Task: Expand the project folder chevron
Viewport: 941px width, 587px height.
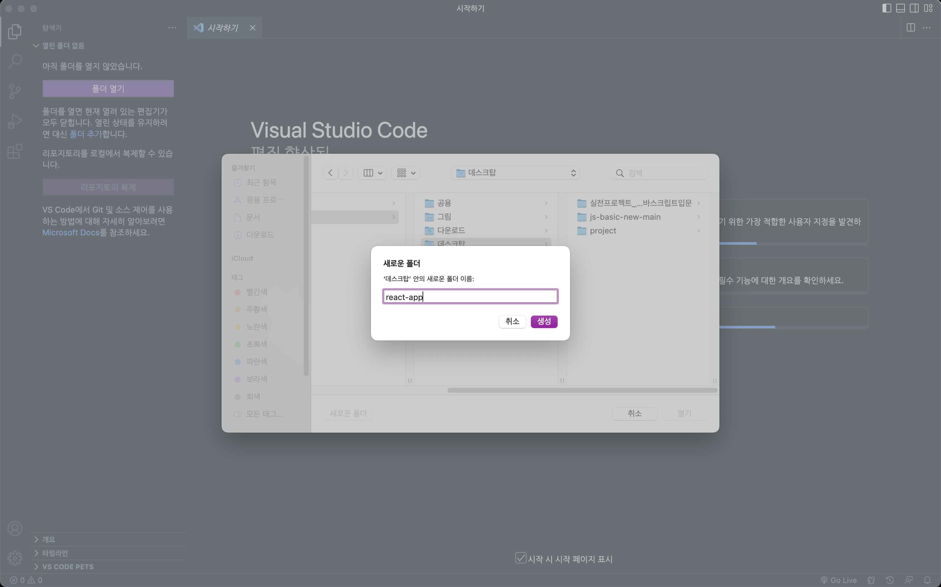Action: pos(699,231)
